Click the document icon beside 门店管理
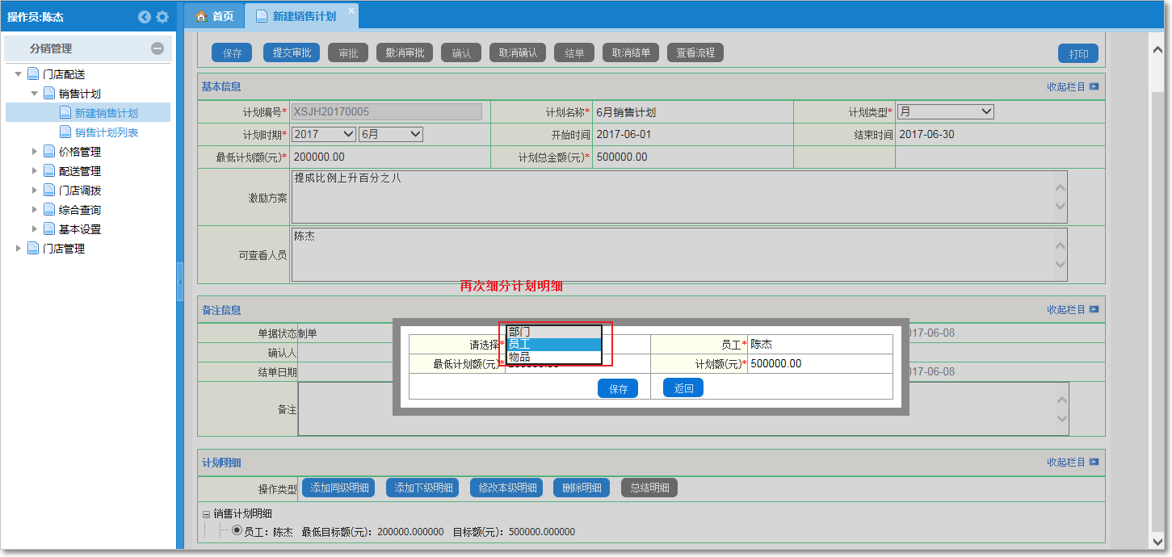Image resolution: width=1172 pixels, height=557 pixels. click(34, 248)
